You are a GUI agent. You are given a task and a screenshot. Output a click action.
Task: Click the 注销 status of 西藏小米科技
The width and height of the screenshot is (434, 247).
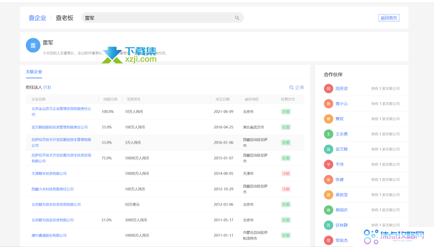286,189
